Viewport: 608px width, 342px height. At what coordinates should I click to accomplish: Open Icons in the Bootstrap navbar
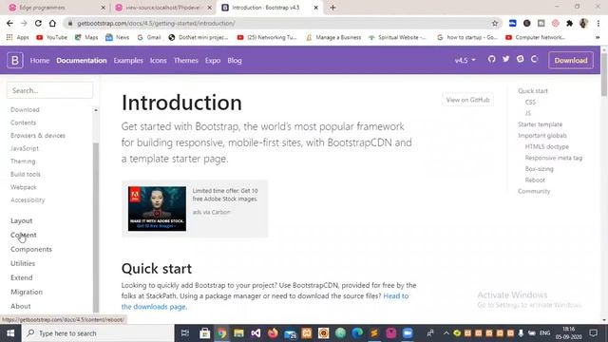point(159,61)
